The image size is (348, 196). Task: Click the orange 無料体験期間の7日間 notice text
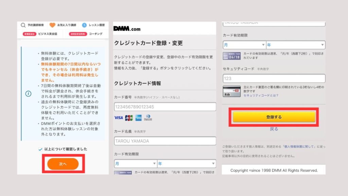pos(71,72)
